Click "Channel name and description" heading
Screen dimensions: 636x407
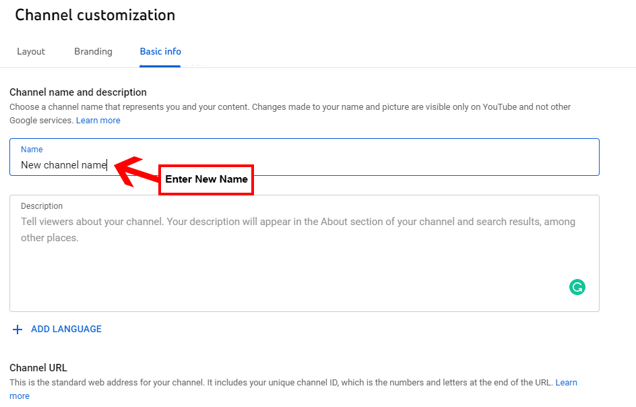pos(78,92)
